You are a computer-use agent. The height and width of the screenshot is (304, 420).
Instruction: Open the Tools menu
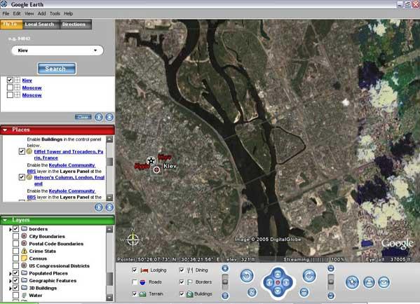click(55, 13)
